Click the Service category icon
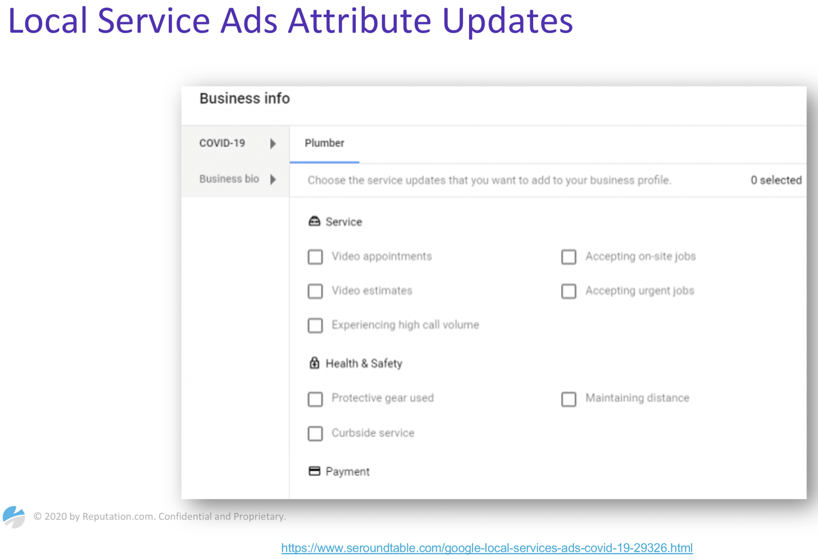818x559 pixels. click(x=314, y=221)
